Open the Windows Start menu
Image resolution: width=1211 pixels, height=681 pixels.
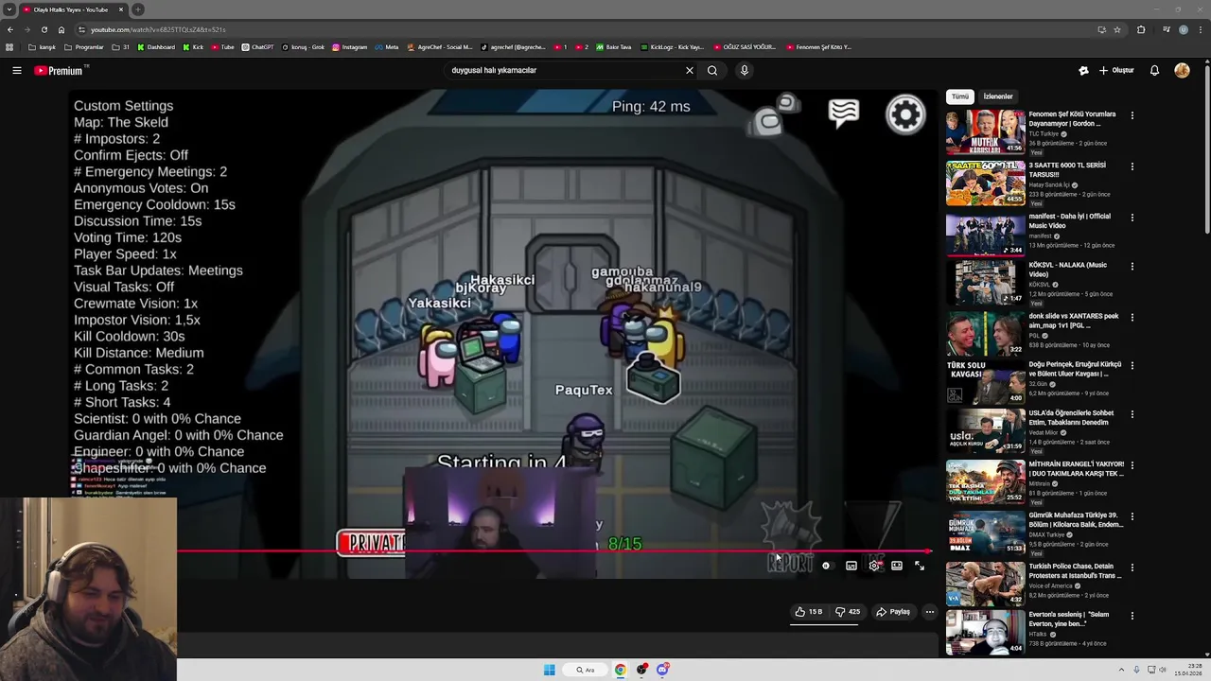(549, 670)
